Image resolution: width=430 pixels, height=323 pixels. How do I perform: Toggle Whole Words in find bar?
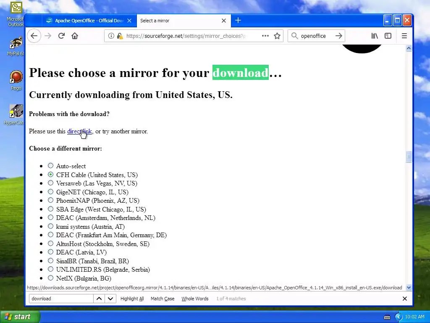click(x=195, y=299)
